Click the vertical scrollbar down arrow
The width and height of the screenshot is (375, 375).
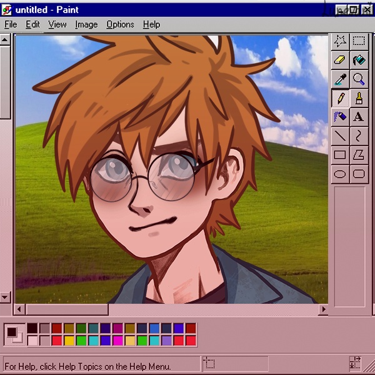(6, 297)
